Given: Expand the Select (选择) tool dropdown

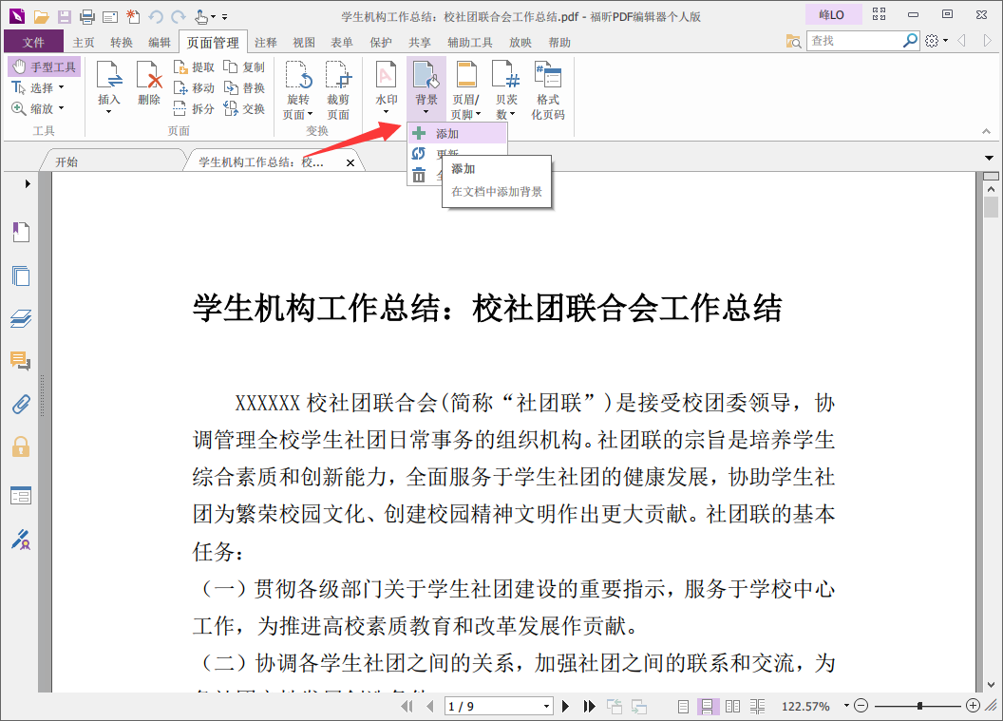Looking at the screenshot, I should 62,87.
